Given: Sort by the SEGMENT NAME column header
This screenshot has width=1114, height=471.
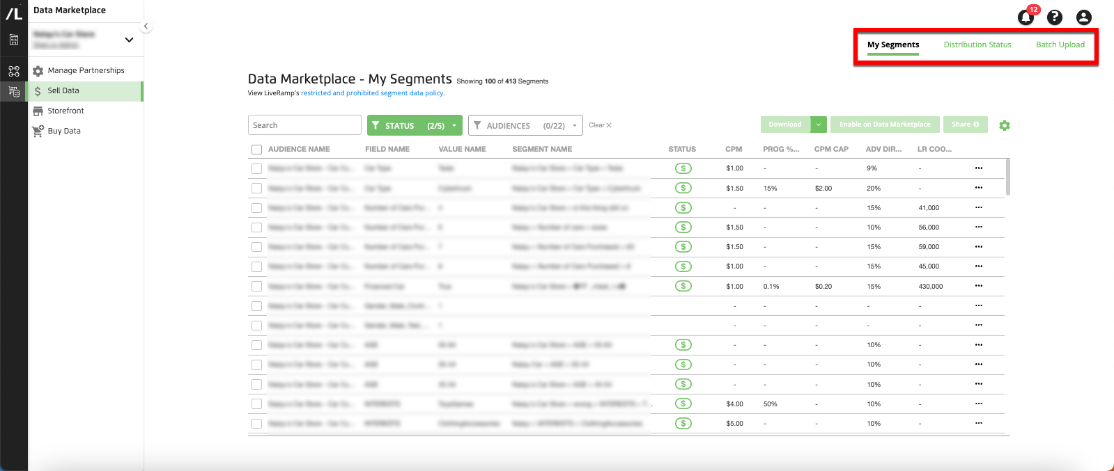Looking at the screenshot, I should 542,149.
